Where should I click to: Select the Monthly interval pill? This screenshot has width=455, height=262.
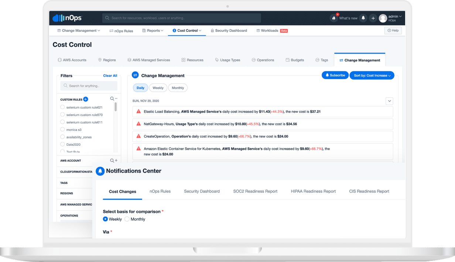pyautogui.click(x=178, y=88)
